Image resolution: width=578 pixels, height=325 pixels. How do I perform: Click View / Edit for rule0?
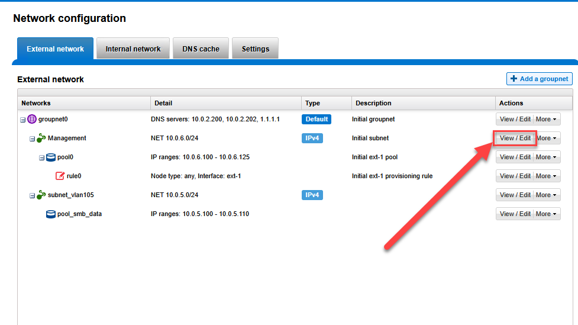[515, 176]
